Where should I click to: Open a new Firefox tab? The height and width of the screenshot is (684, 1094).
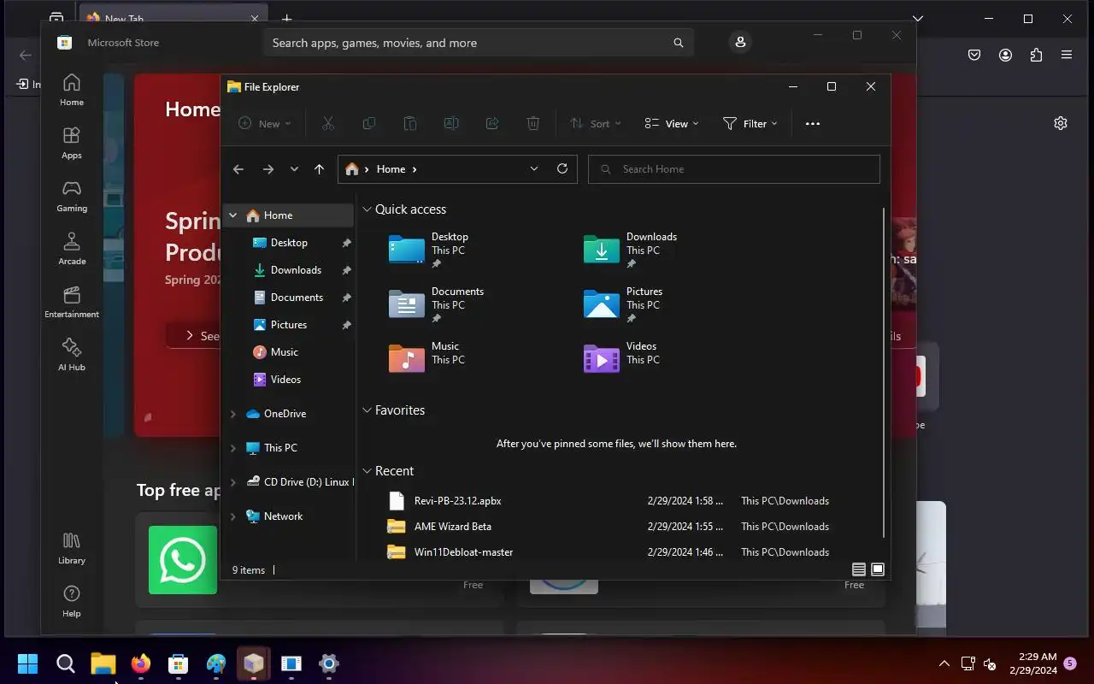coord(287,18)
